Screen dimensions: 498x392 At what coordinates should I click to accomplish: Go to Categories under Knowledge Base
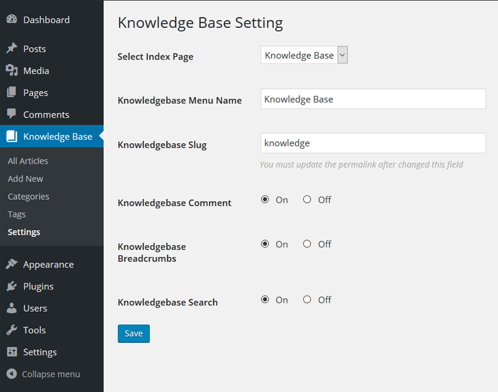pos(29,197)
